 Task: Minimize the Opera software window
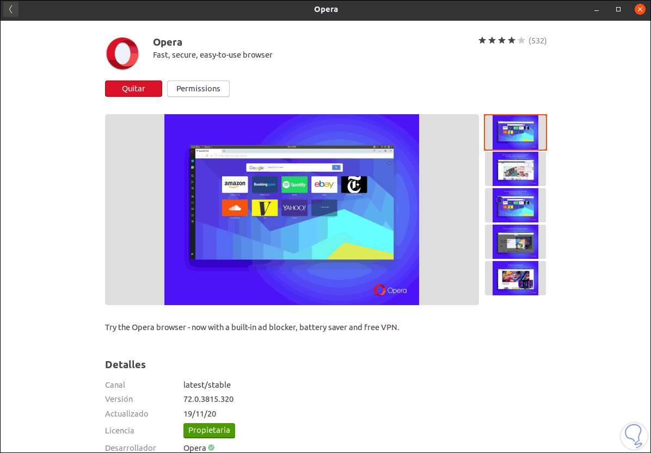point(597,10)
